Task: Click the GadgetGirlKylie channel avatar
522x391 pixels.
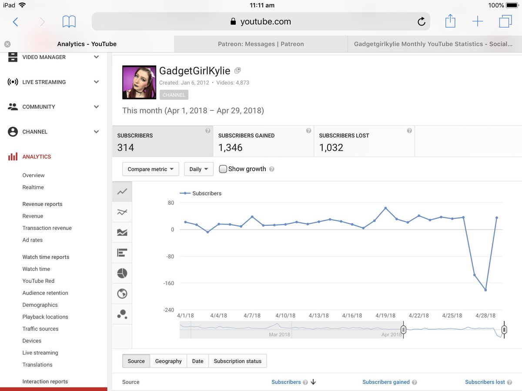Action: tap(139, 82)
